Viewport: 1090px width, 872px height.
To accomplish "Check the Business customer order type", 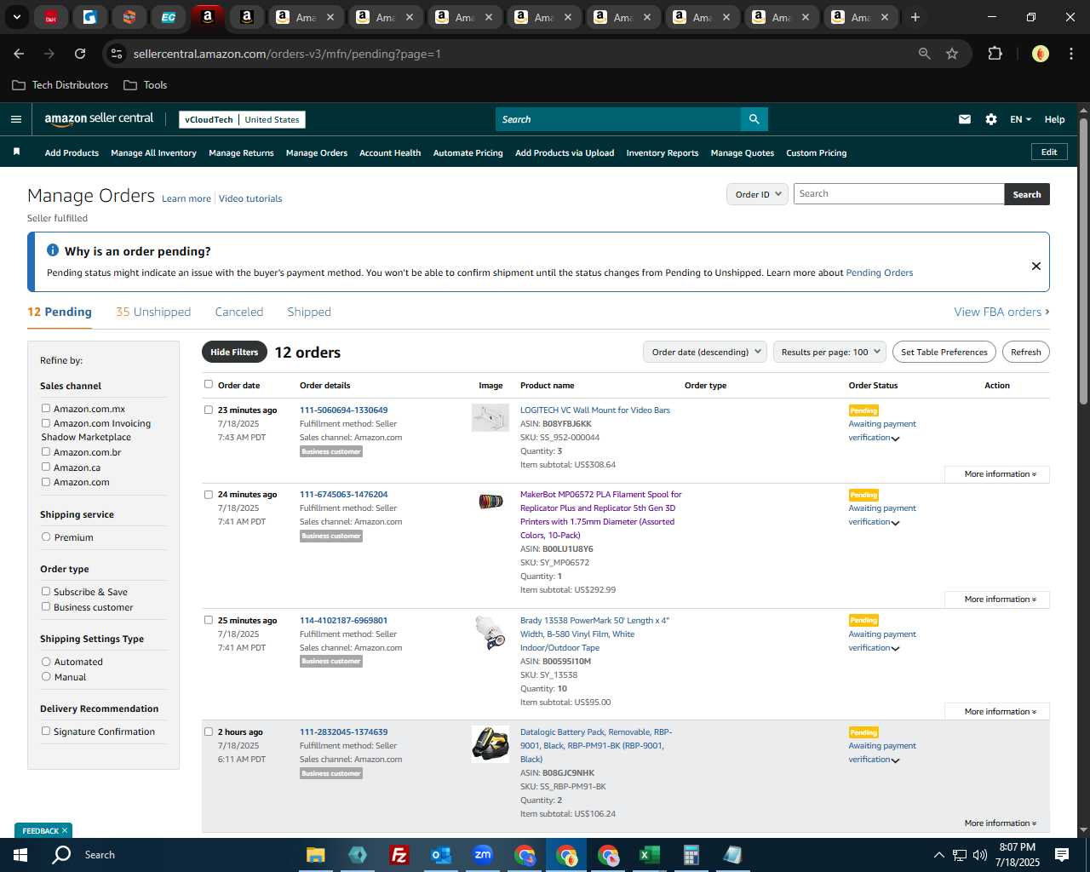I will (46, 606).
